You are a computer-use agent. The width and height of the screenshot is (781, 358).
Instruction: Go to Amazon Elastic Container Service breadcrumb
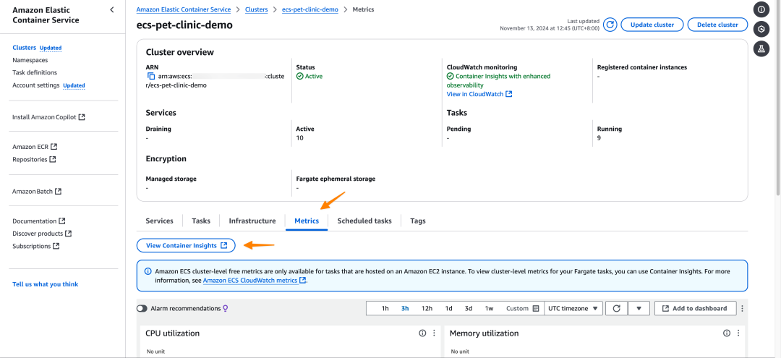coord(183,9)
